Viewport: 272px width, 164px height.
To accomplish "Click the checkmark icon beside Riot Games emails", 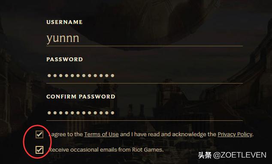I will pyautogui.click(x=40, y=149).
